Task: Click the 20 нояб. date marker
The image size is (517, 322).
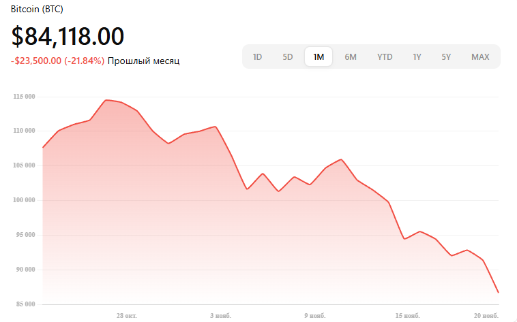Action: (x=487, y=315)
